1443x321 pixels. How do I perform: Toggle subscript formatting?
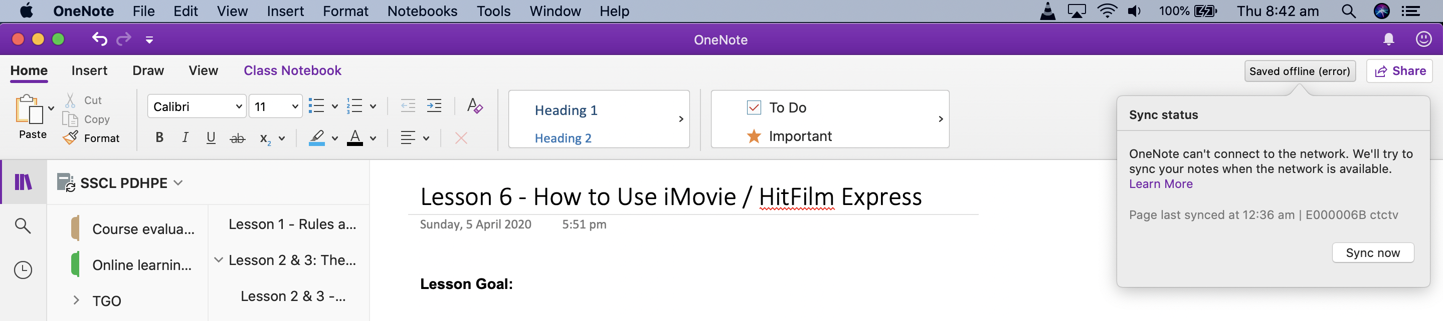pyautogui.click(x=265, y=138)
